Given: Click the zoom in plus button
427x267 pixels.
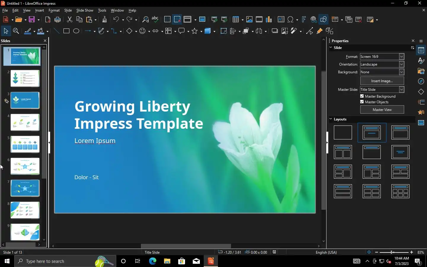Looking at the screenshot, I should [x=412, y=252].
